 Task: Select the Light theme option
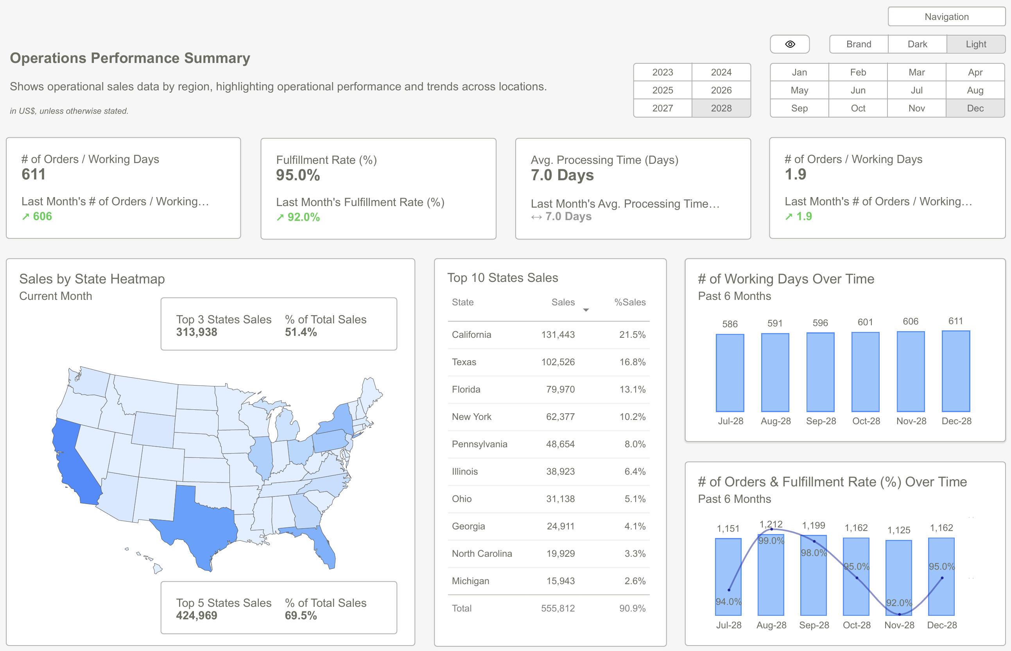pyautogui.click(x=975, y=44)
